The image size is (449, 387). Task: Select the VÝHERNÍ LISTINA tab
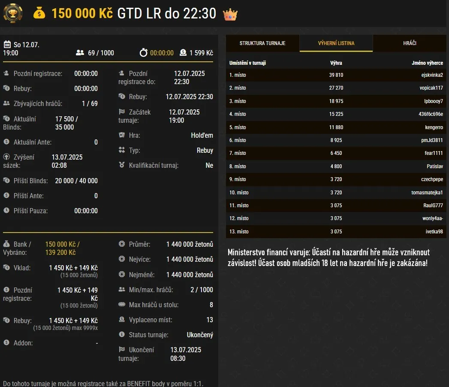[336, 43]
